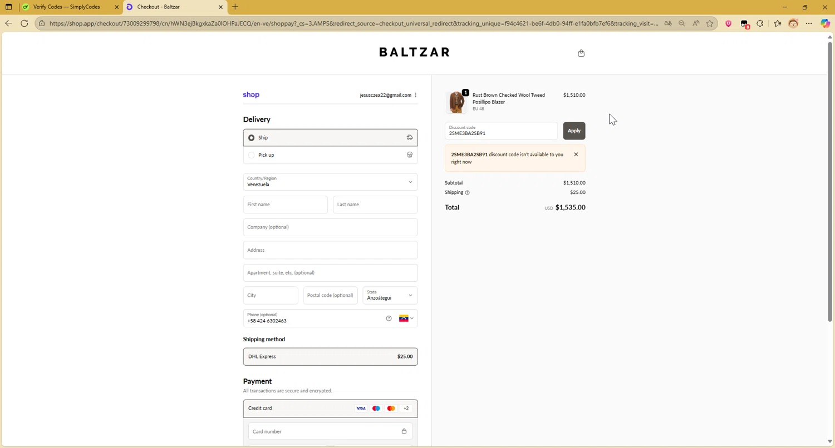Viewport: 835px width, 448px height.
Task: Open the Favorites hub icon
Action: (777, 23)
